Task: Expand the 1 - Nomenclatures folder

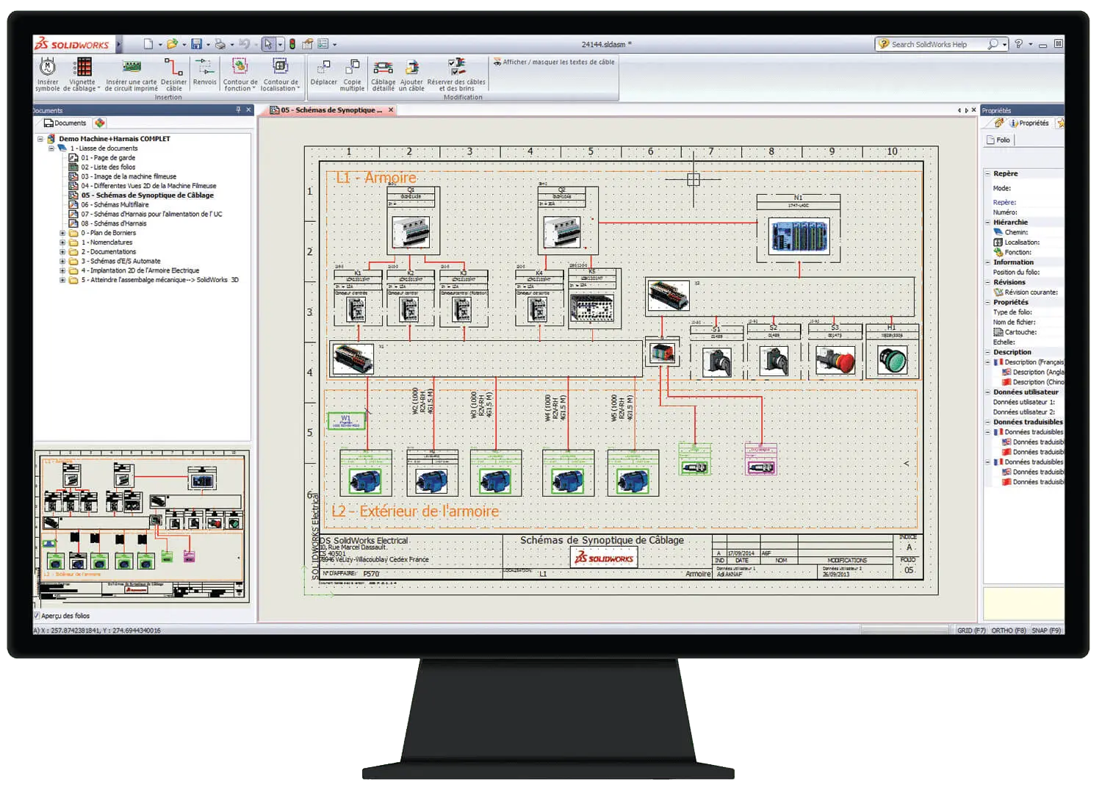Action: click(62, 242)
